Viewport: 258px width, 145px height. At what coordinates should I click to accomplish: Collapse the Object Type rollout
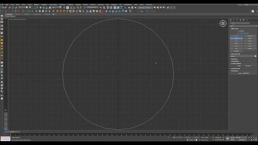[235, 29]
